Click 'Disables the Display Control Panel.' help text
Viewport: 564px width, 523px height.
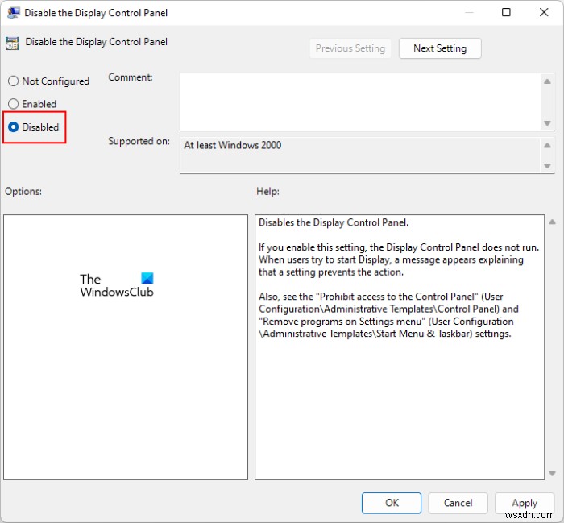[x=334, y=222]
